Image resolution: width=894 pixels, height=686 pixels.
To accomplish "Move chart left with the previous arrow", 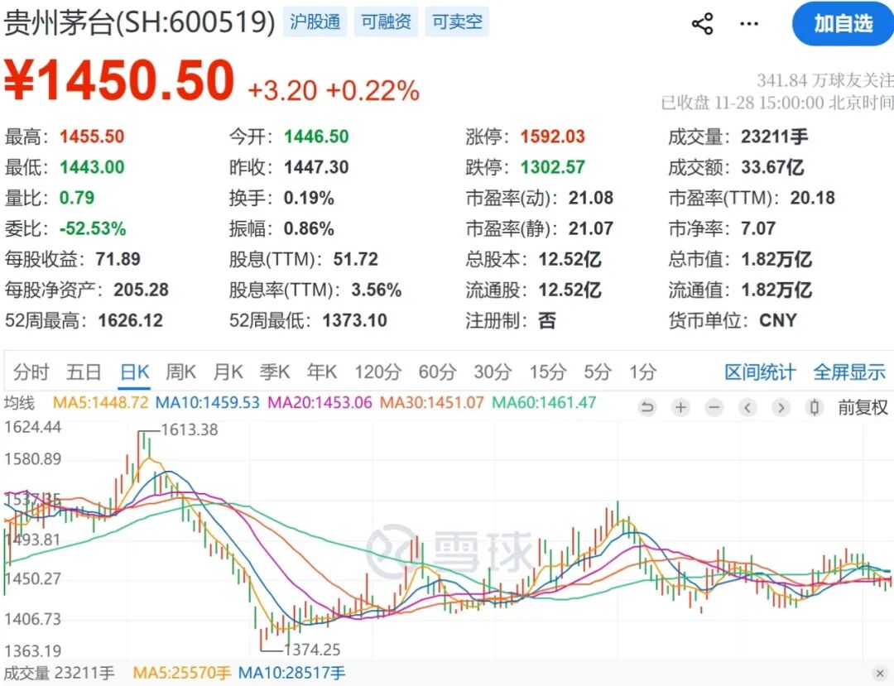I will tap(747, 407).
